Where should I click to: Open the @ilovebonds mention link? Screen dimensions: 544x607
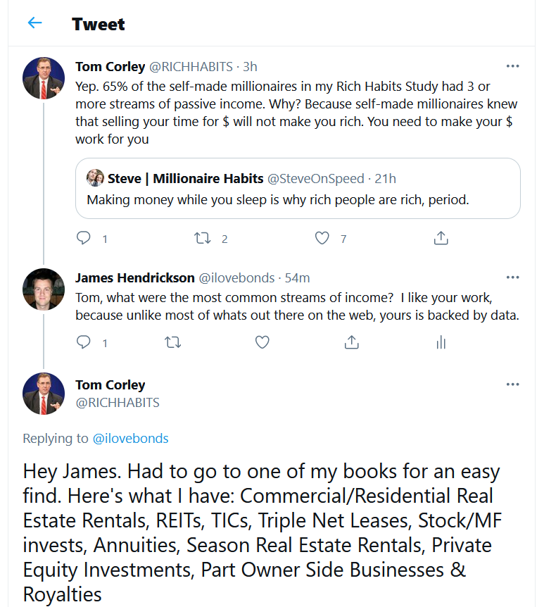click(130, 438)
